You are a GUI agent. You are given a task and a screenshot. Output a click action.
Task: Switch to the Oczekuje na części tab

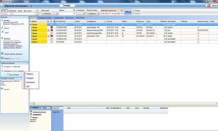point(45,18)
